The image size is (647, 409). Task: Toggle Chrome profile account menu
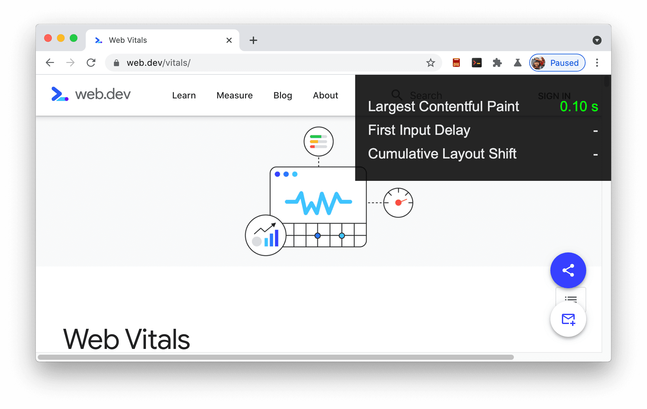[x=557, y=63]
